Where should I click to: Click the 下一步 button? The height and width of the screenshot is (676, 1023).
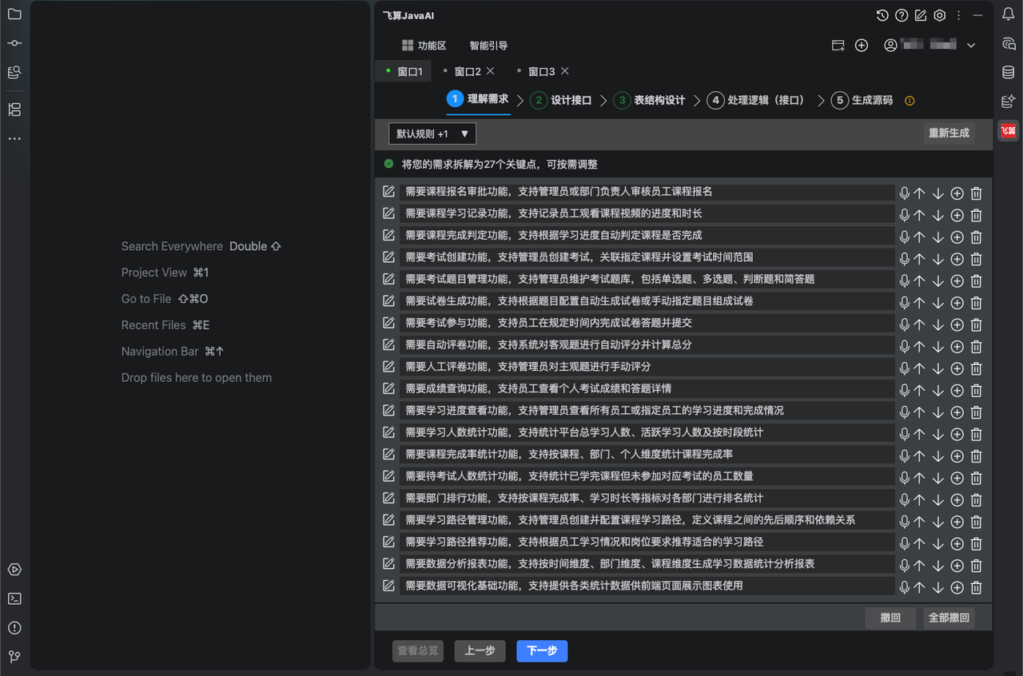pos(542,651)
